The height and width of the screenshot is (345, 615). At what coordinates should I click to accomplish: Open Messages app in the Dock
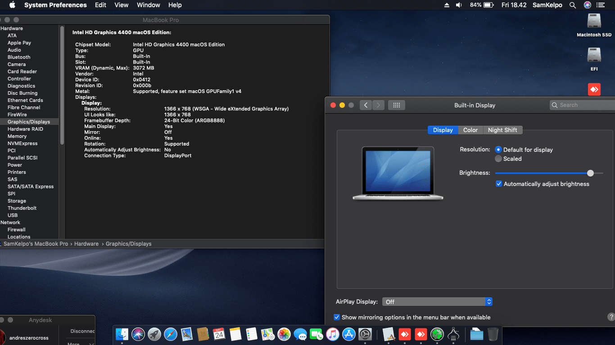300,334
